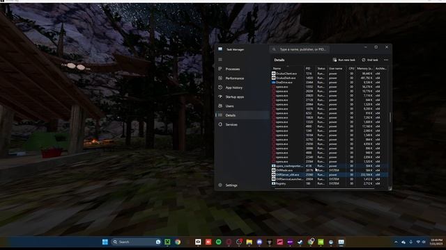The width and height of the screenshot is (446, 250).
Task: Sort by CPU column header
Action: [x=351, y=68]
